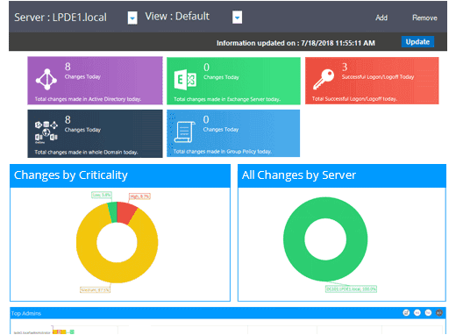Click the Group Policy scroll icon

click(x=184, y=132)
